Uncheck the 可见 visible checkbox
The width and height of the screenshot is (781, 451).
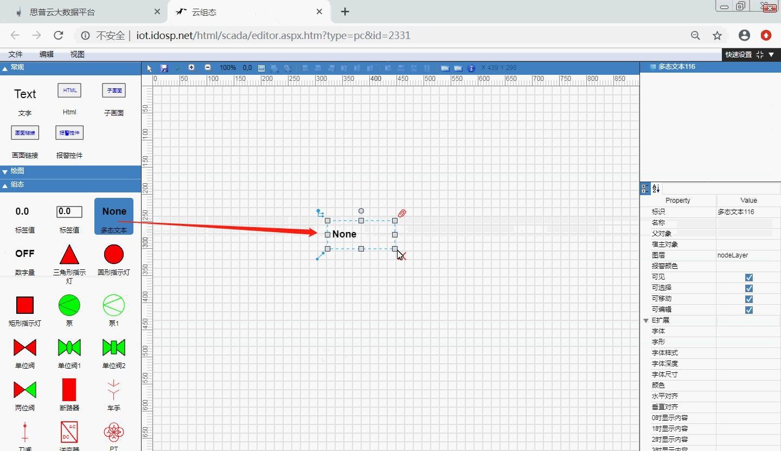749,277
